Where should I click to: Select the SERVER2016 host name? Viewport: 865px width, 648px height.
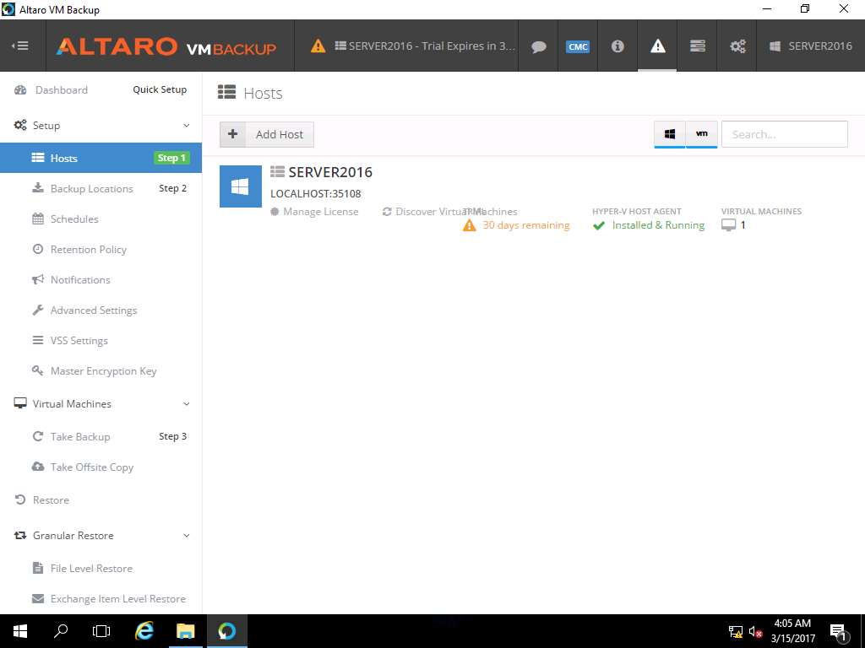pos(330,172)
